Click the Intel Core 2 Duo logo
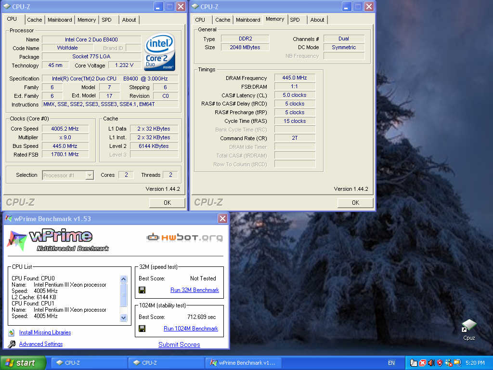493x370 pixels. point(159,52)
